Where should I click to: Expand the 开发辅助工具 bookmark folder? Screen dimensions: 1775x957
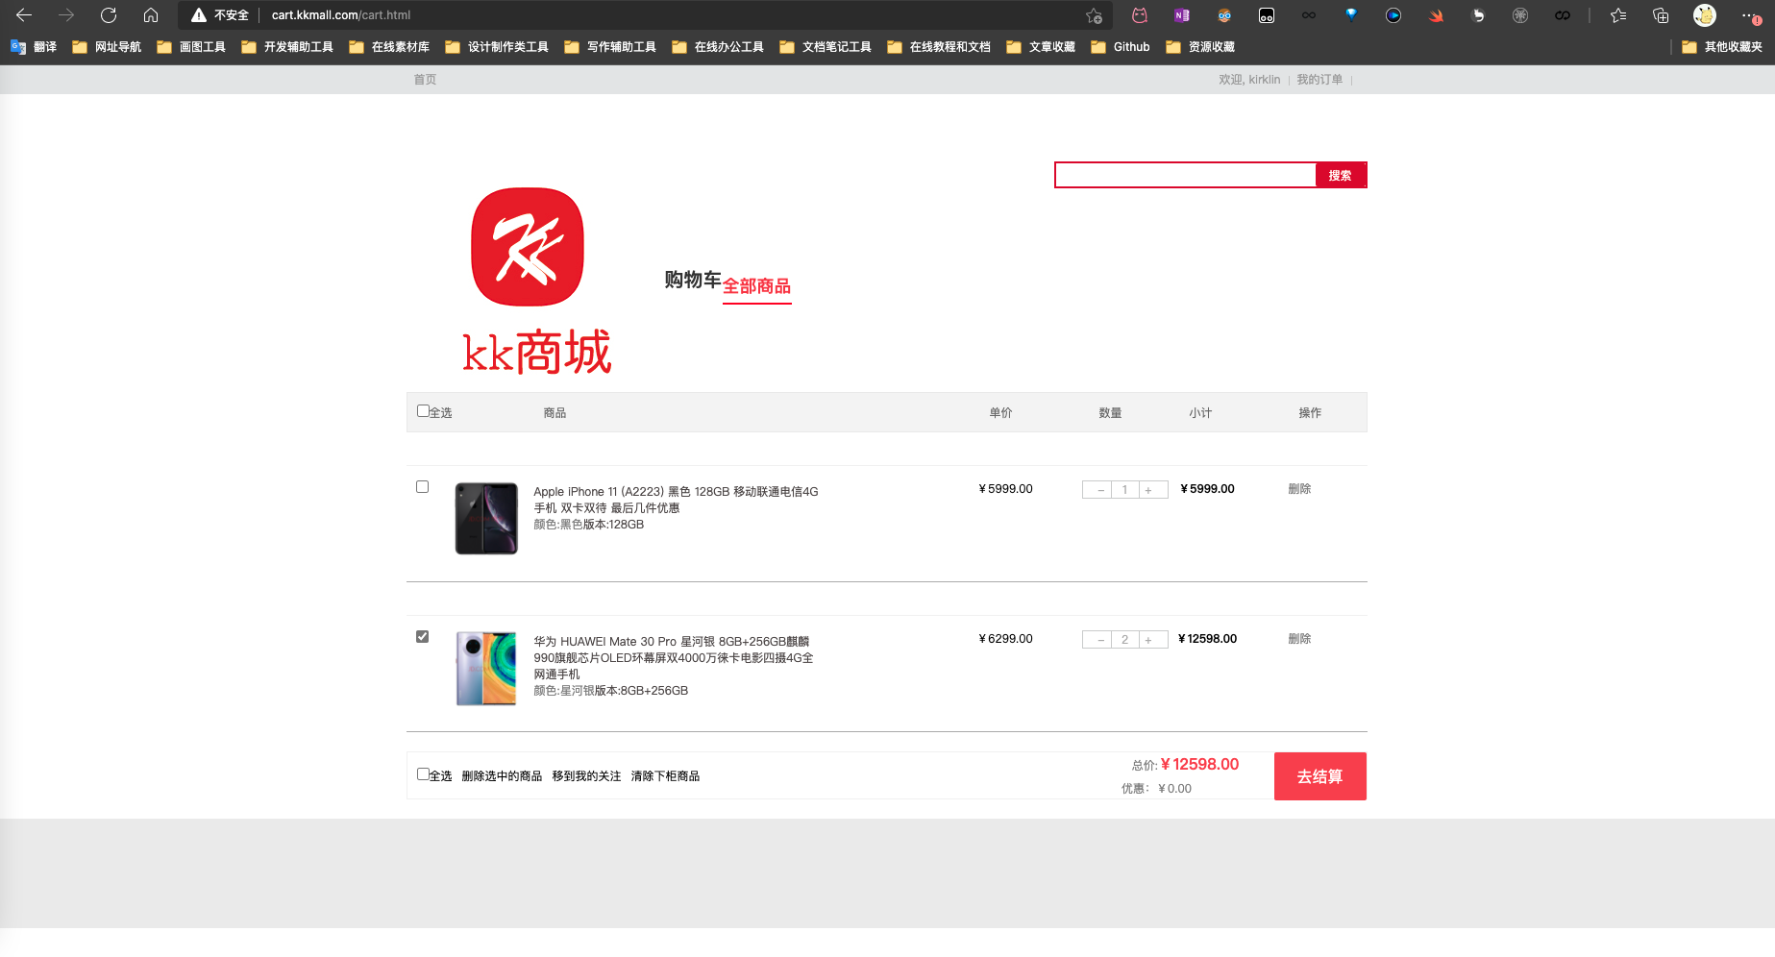287,47
